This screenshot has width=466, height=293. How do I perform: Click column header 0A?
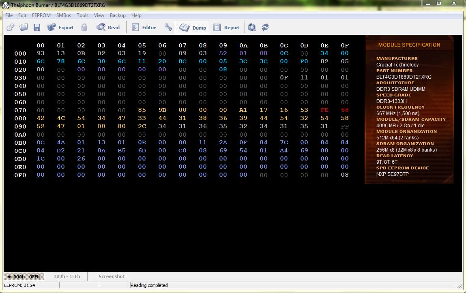[x=243, y=45]
